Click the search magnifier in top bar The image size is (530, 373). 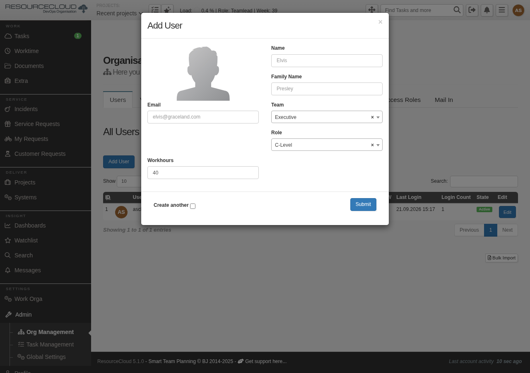tap(457, 10)
